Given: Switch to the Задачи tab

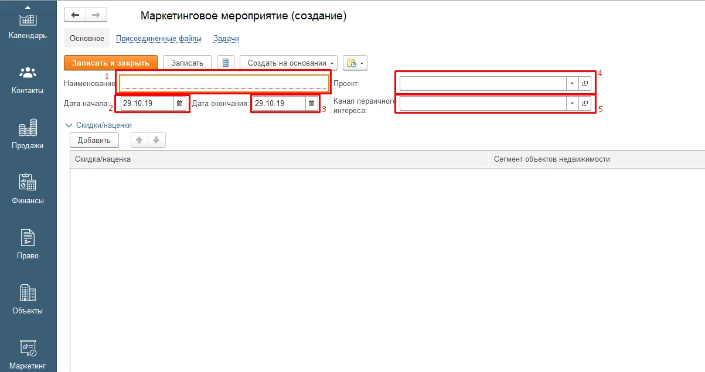Looking at the screenshot, I should point(226,39).
